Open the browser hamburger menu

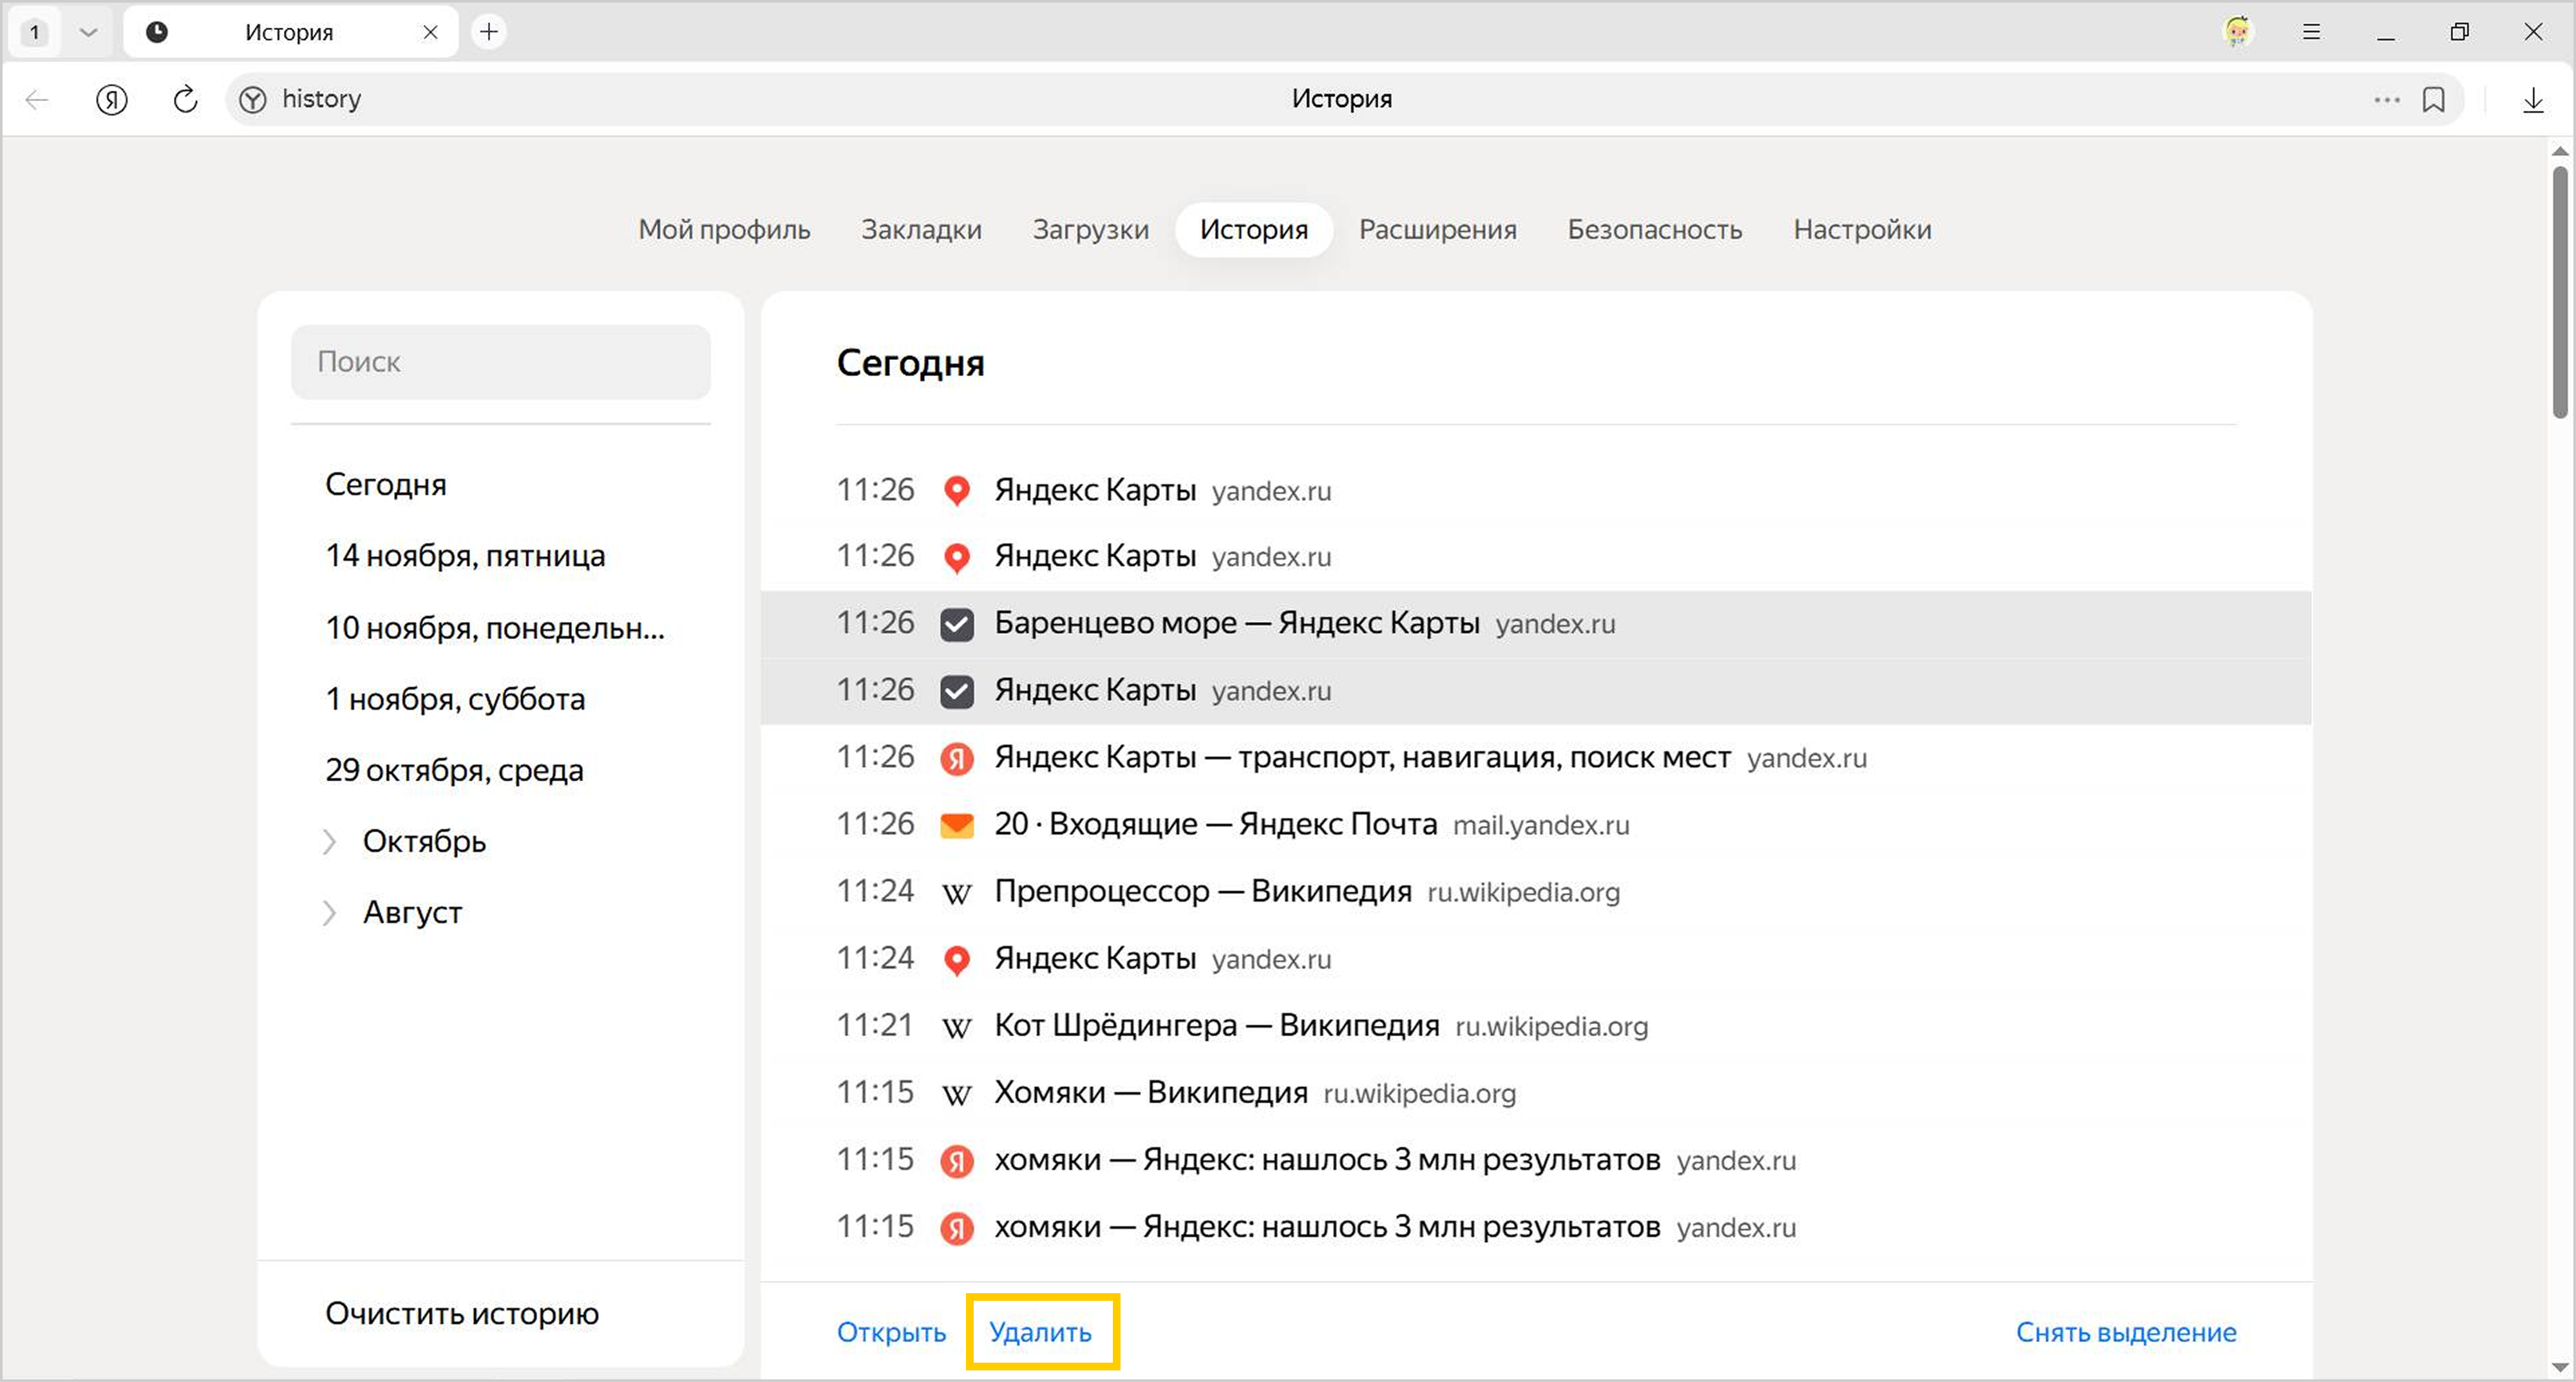[2311, 32]
